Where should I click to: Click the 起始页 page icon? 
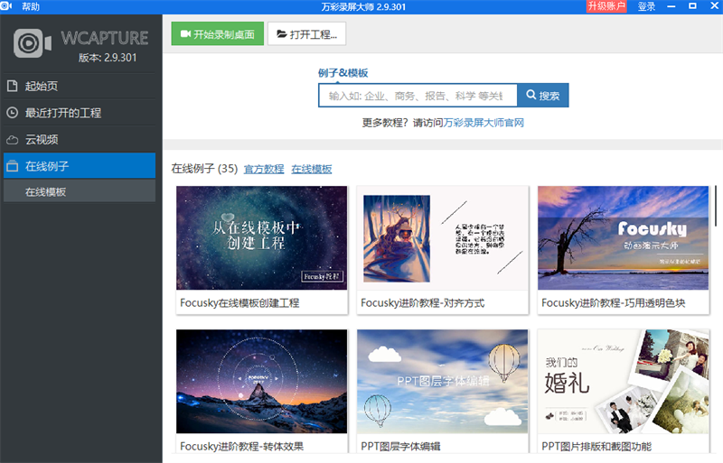13,86
